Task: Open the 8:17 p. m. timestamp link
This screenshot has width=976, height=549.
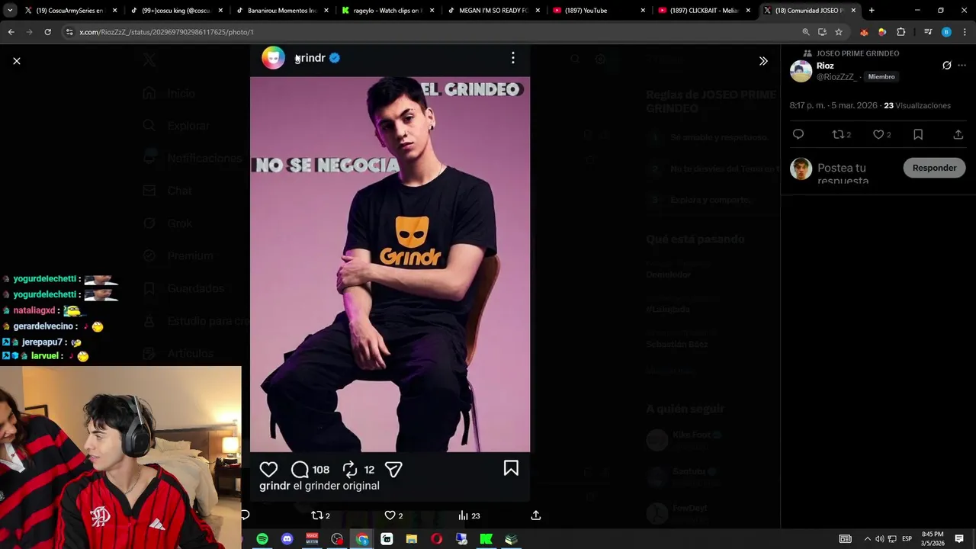Action: coord(833,105)
